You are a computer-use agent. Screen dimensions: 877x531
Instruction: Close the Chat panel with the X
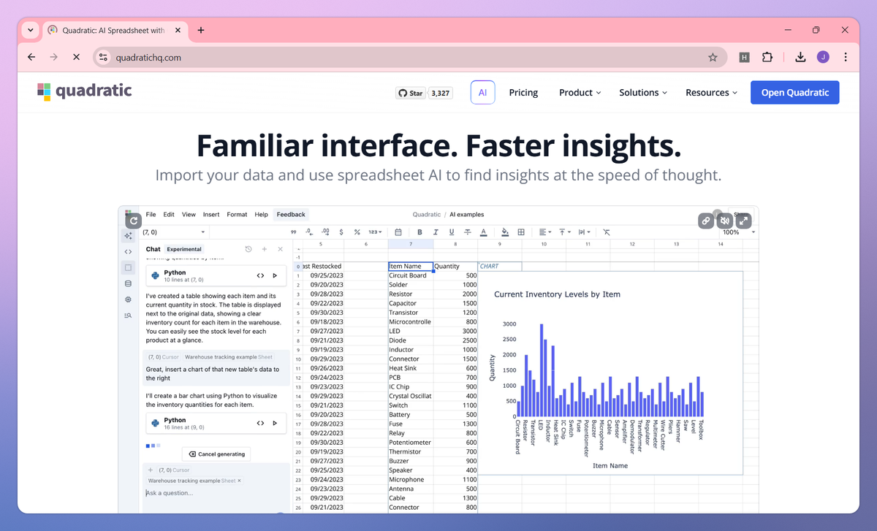tap(280, 249)
